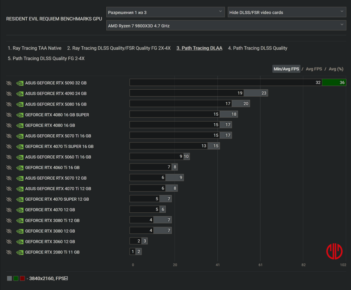The image size is (351, 290).
Task: Click NVIDIA logo next to RTX 4070 Ti SUPER
Action: [x=20, y=147]
